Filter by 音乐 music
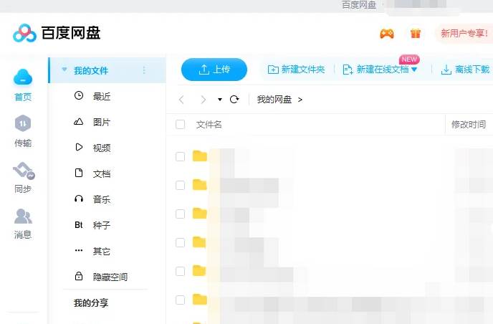 coord(102,199)
